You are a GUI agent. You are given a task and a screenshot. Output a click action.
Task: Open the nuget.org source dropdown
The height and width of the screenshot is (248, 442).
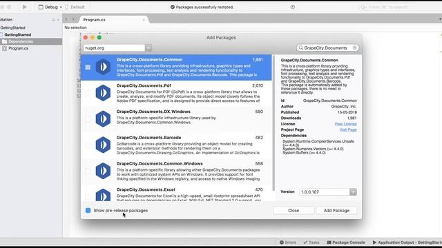pyautogui.click(x=148, y=48)
